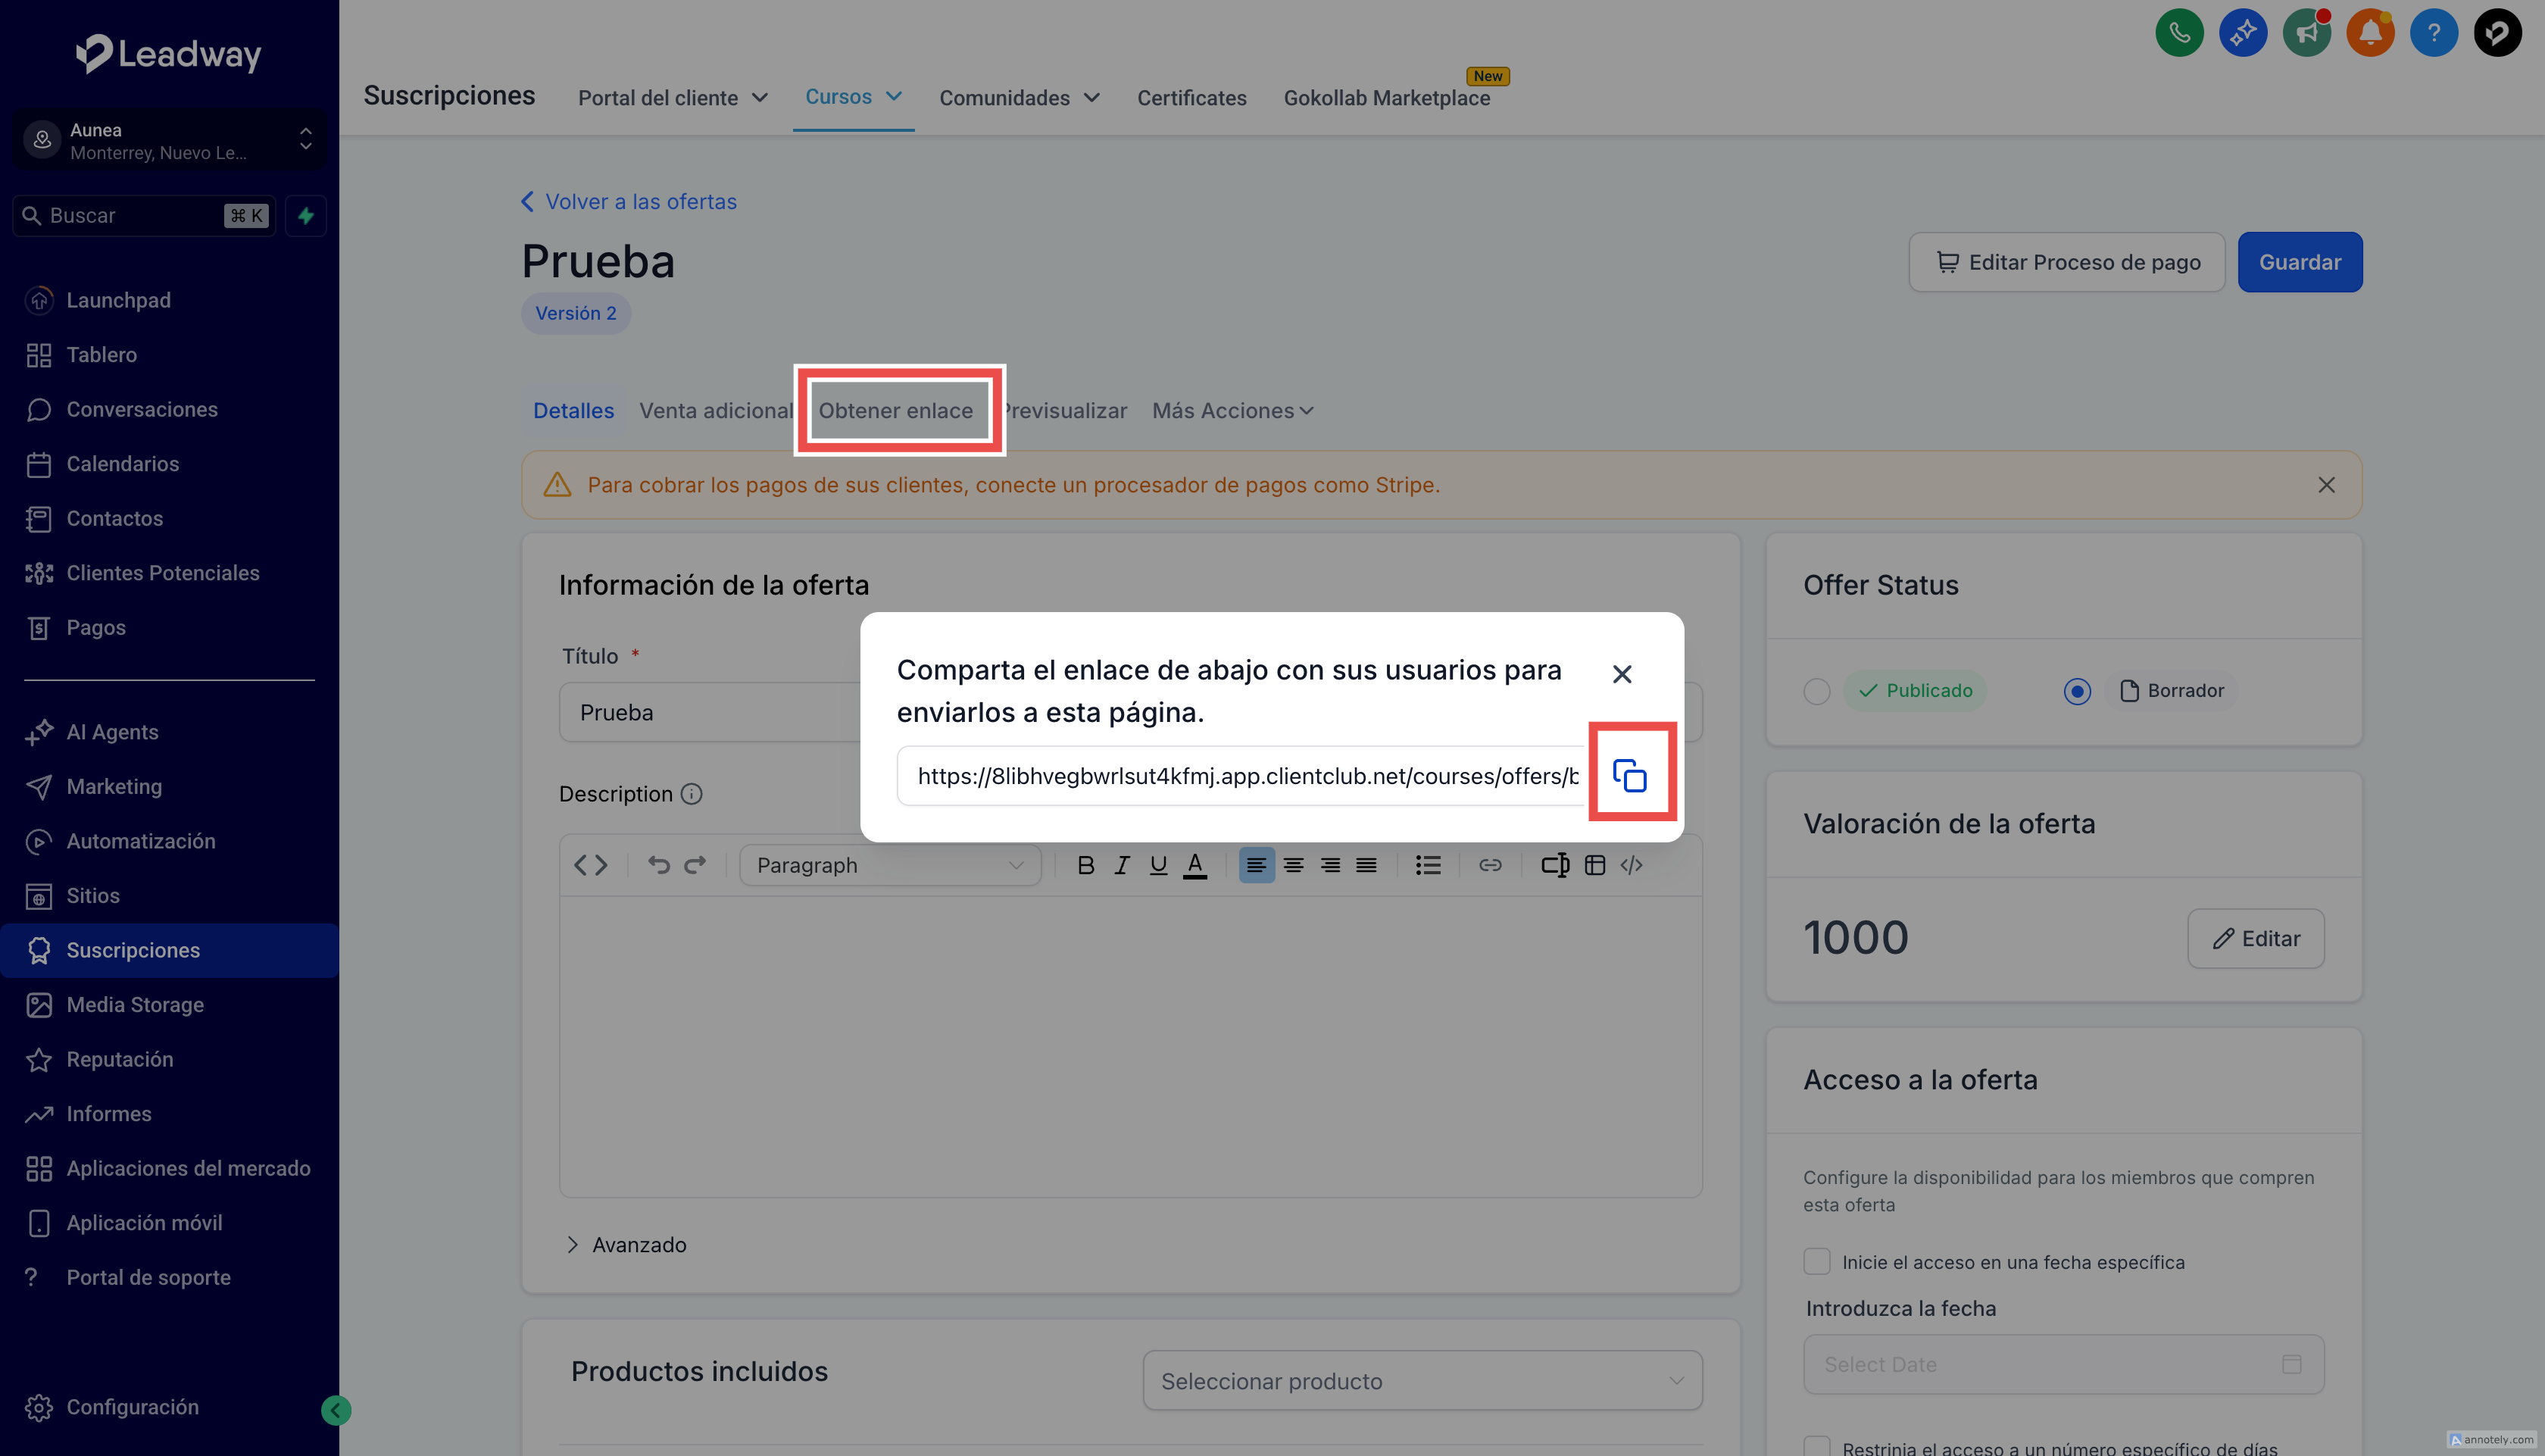Click the bulleted list icon
The width and height of the screenshot is (2545, 1456).
[x=1428, y=865]
